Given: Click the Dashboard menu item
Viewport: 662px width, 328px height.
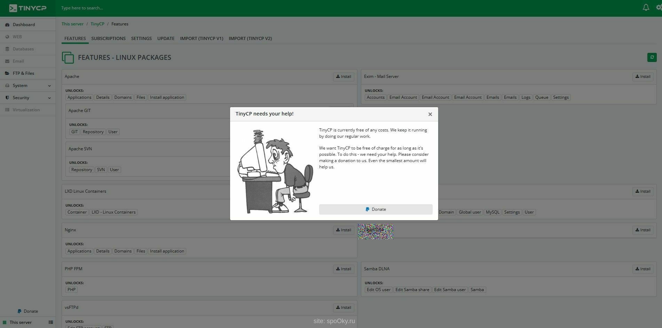Looking at the screenshot, I should tap(28, 25).
